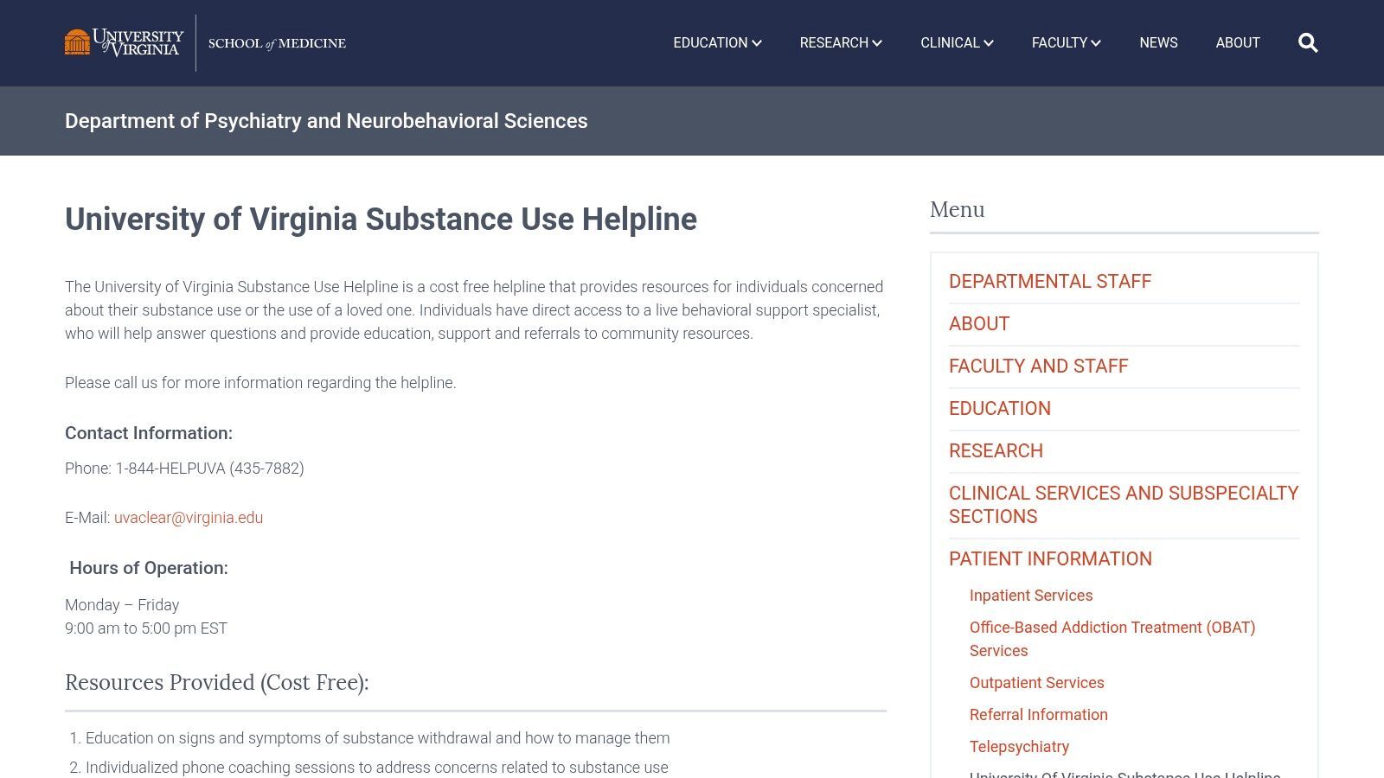Open the News page in the top navigation
The height and width of the screenshot is (778, 1384).
pos(1158,43)
